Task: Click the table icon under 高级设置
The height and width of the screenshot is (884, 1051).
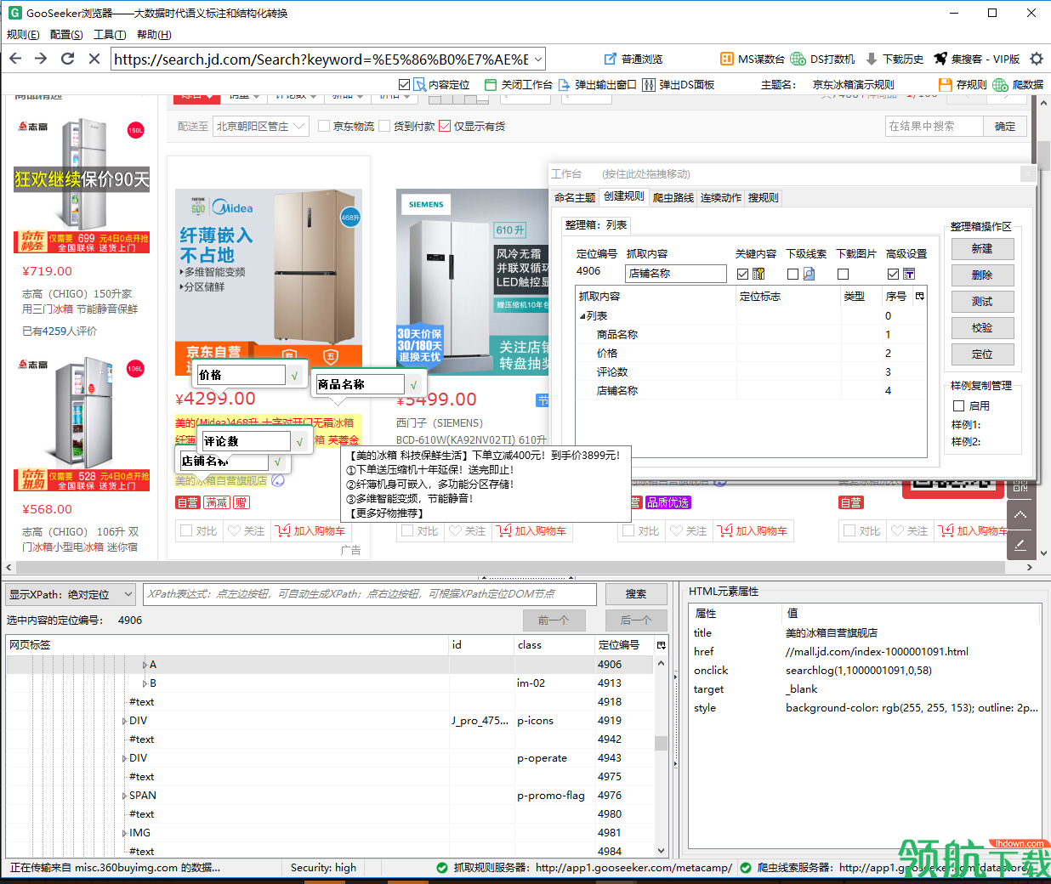Action: (909, 274)
